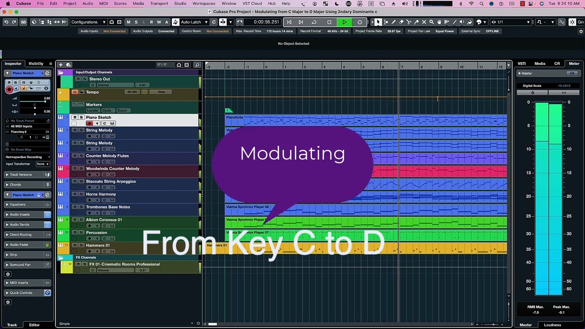Image resolution: width=585 pixels, height=329 pixels.
Task: Open the Configurations dropdown
Action: [x=89, y=22]
